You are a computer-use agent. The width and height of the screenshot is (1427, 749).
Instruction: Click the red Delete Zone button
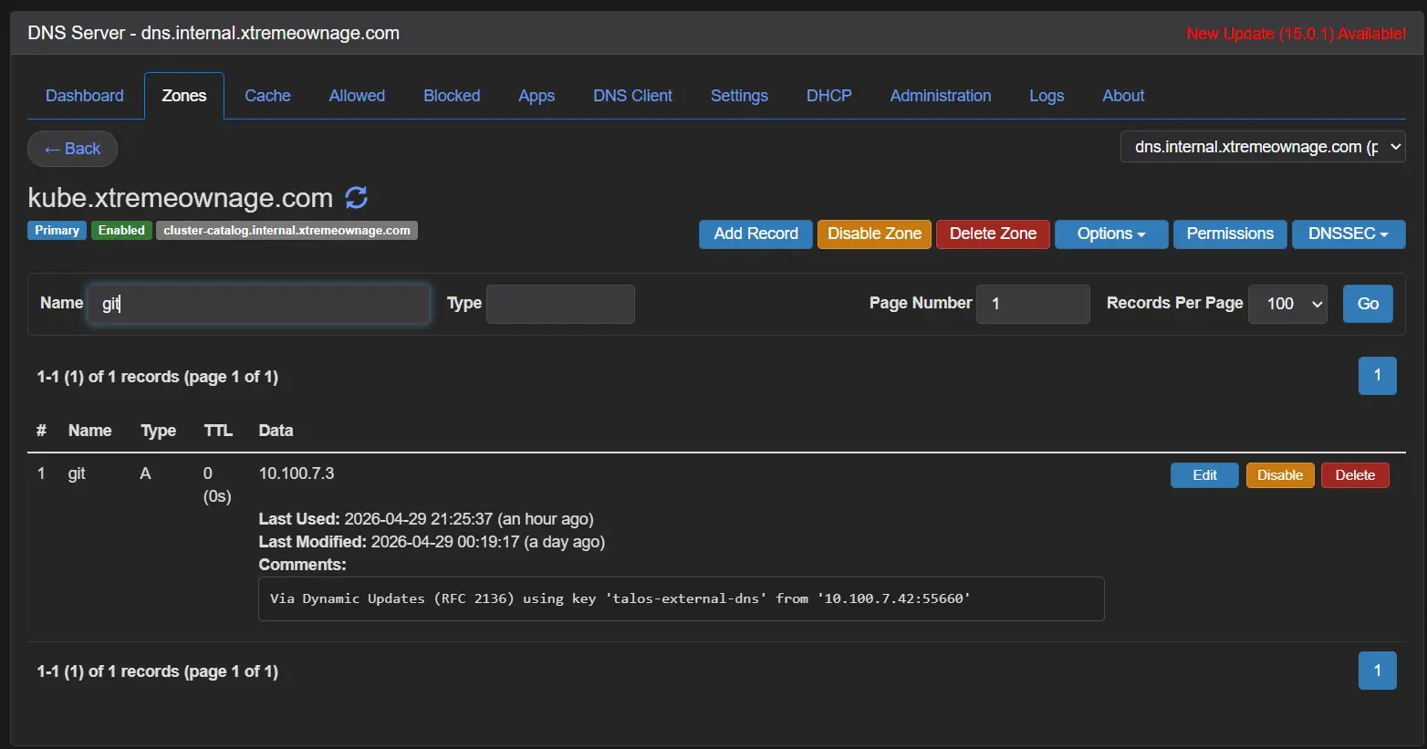(993, 234)
